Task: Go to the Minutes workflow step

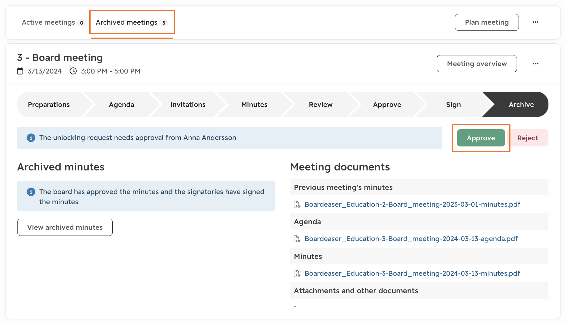Action: coord(254,105)
